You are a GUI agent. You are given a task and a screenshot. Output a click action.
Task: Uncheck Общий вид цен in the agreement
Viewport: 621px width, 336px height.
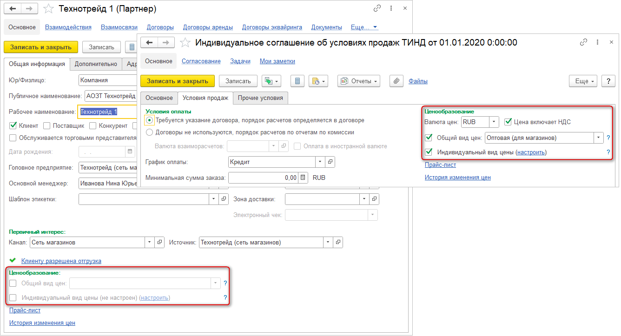click(x=429, y=138)
